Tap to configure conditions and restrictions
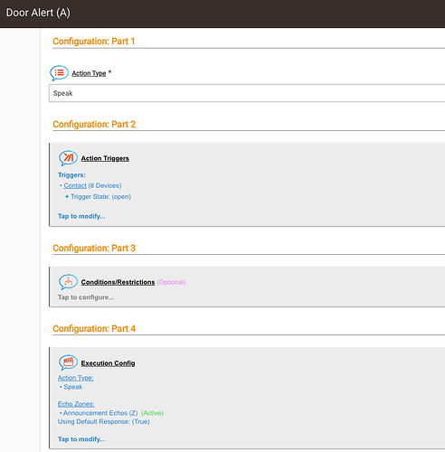445x452 pixels. [86, 297]
